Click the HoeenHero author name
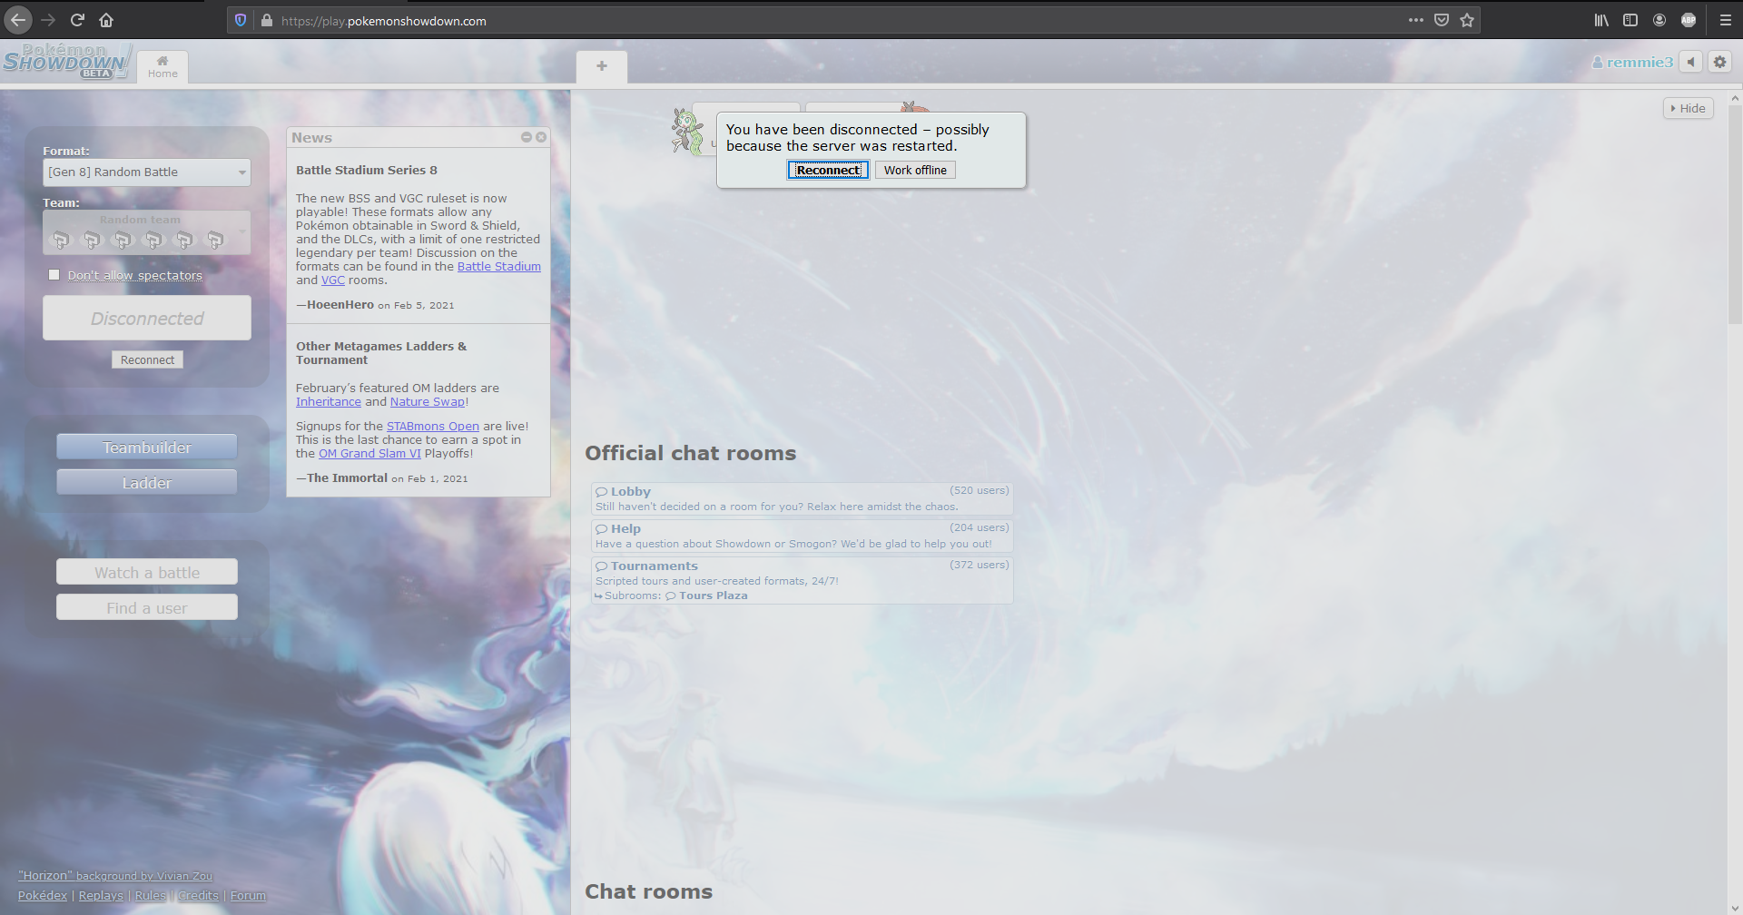The image size is (1743, 915). 340,305
